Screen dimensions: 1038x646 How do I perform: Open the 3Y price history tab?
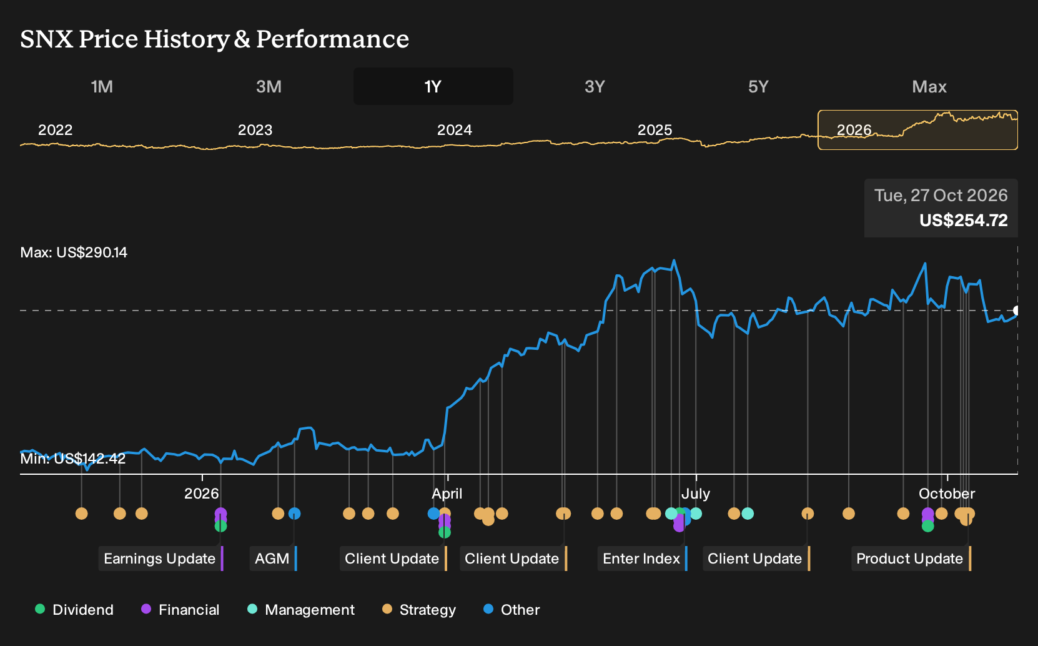point(595,86)
